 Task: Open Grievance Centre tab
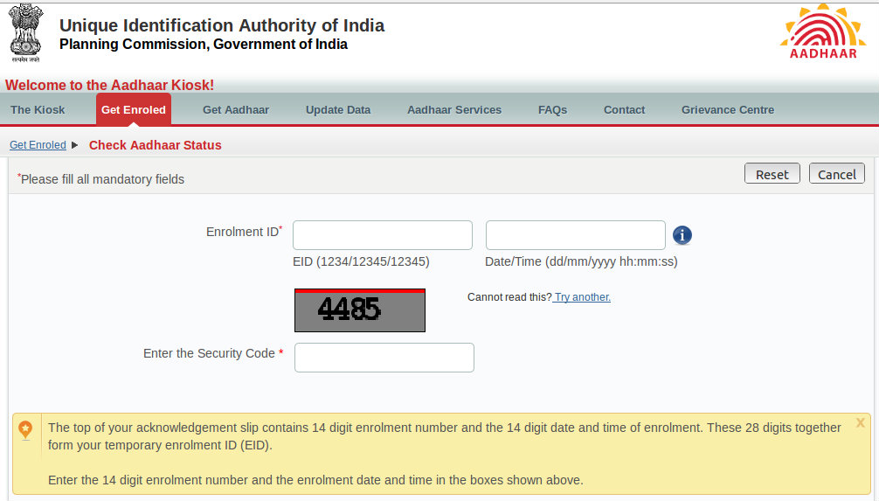tap(728, 110)
